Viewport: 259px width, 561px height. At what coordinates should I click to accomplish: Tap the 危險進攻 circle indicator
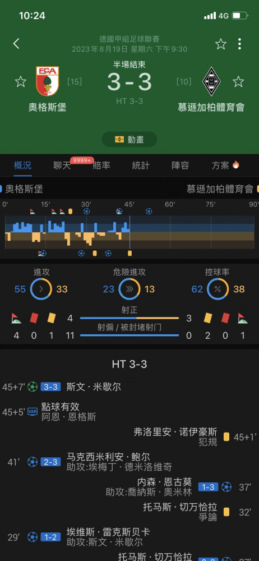coord(129,289)
